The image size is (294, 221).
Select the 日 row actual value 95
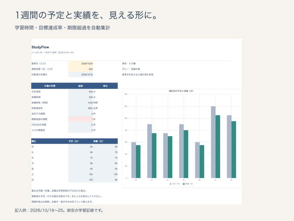click(105, 180)
